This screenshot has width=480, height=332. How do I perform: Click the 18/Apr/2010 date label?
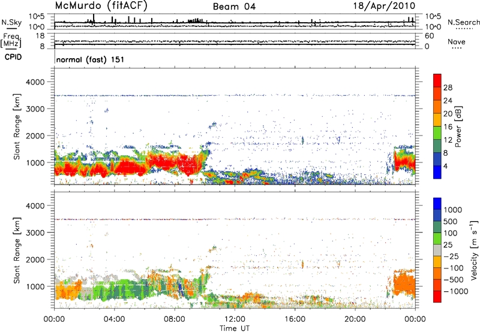pos(384,6)
